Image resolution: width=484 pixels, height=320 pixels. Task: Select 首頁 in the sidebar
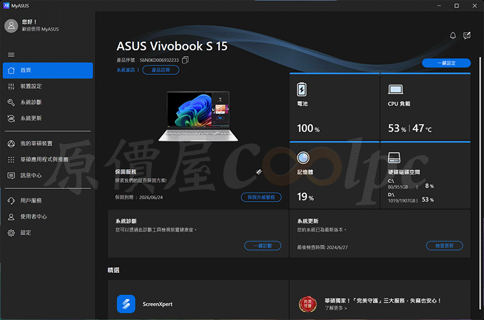(48, 71)
